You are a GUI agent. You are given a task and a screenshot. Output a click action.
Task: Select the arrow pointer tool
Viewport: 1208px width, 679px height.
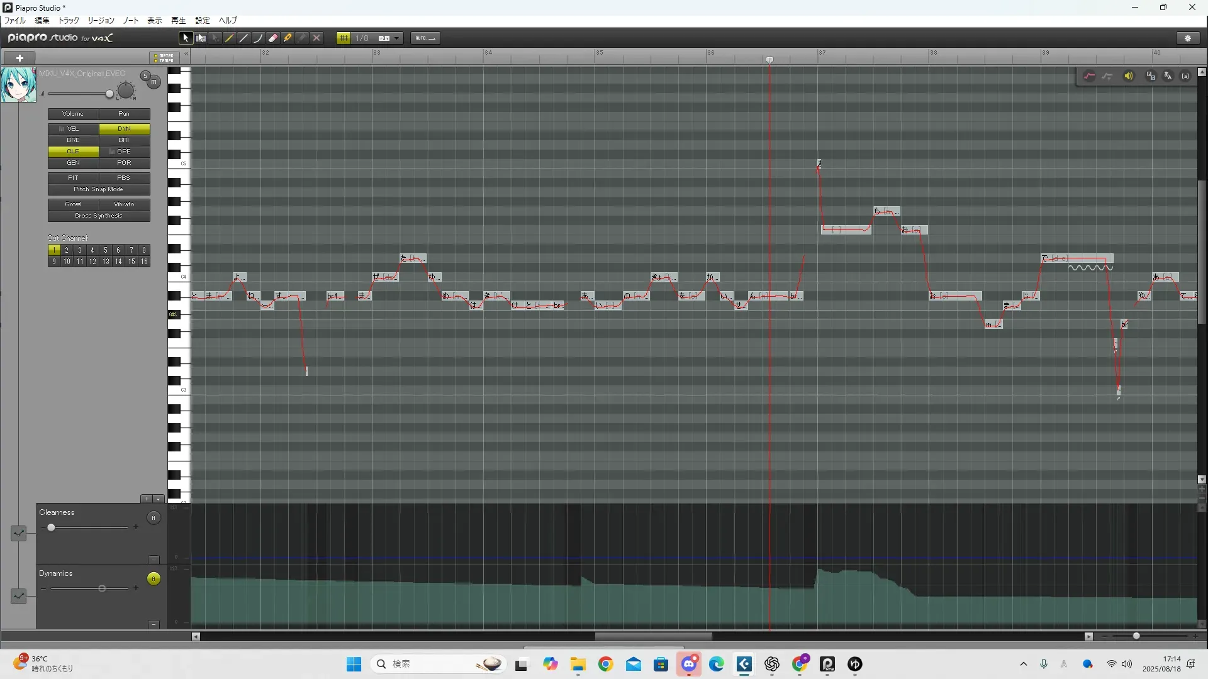coord(185,38)
